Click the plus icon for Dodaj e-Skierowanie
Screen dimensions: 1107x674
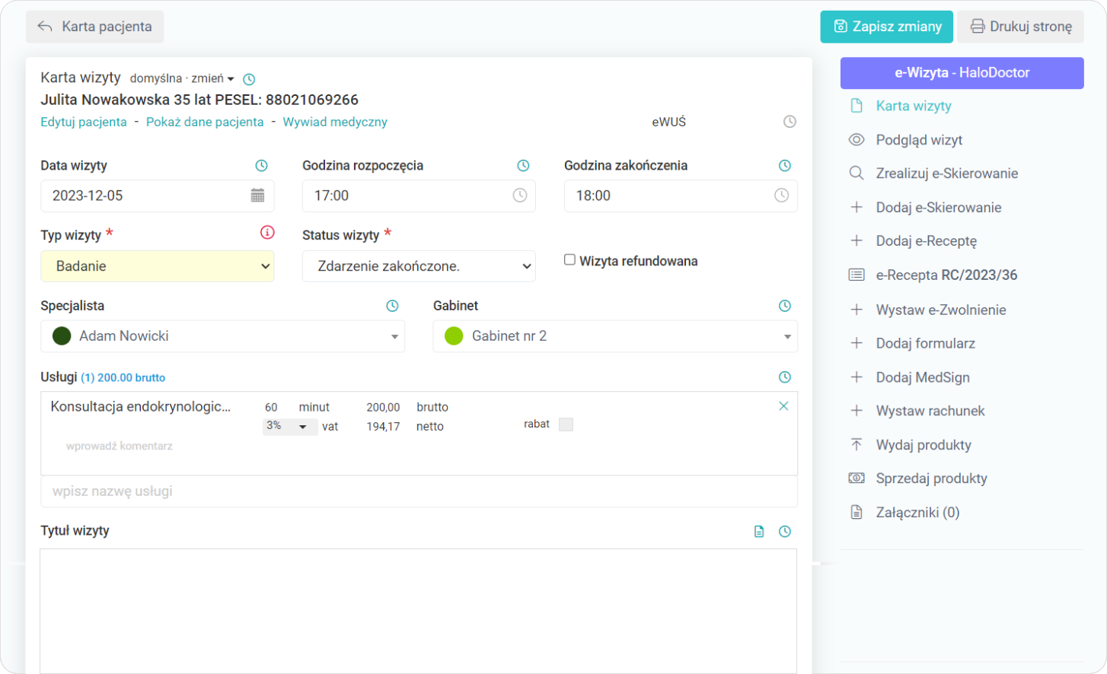tap(857, 207)
